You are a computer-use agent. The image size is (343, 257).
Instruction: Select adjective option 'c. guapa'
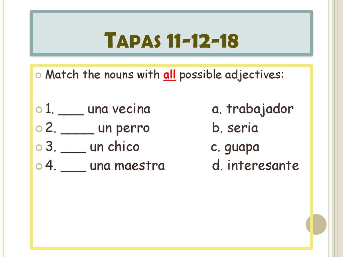coord(235,148)
